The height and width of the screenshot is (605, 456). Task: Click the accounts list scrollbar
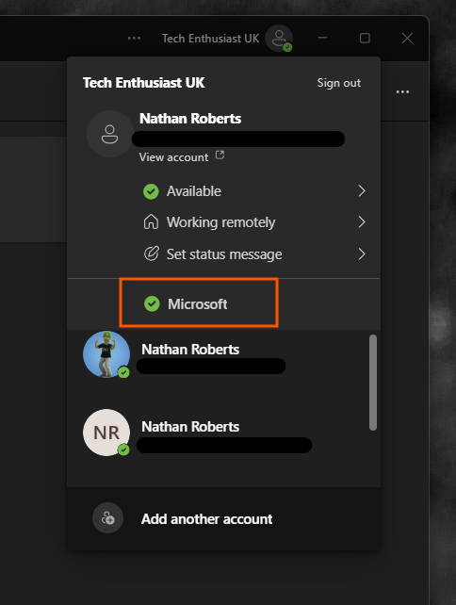coord(373,383)
